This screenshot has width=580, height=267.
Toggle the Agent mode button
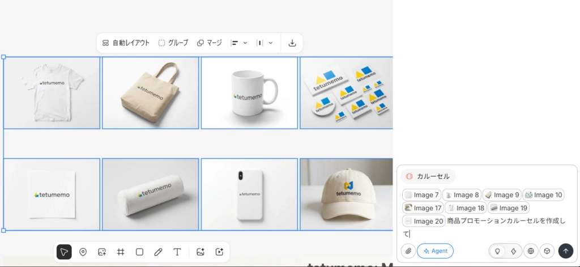pos(436,251)
